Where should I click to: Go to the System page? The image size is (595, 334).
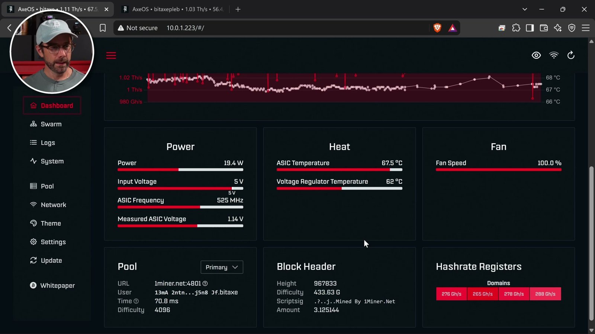[52, 161]
